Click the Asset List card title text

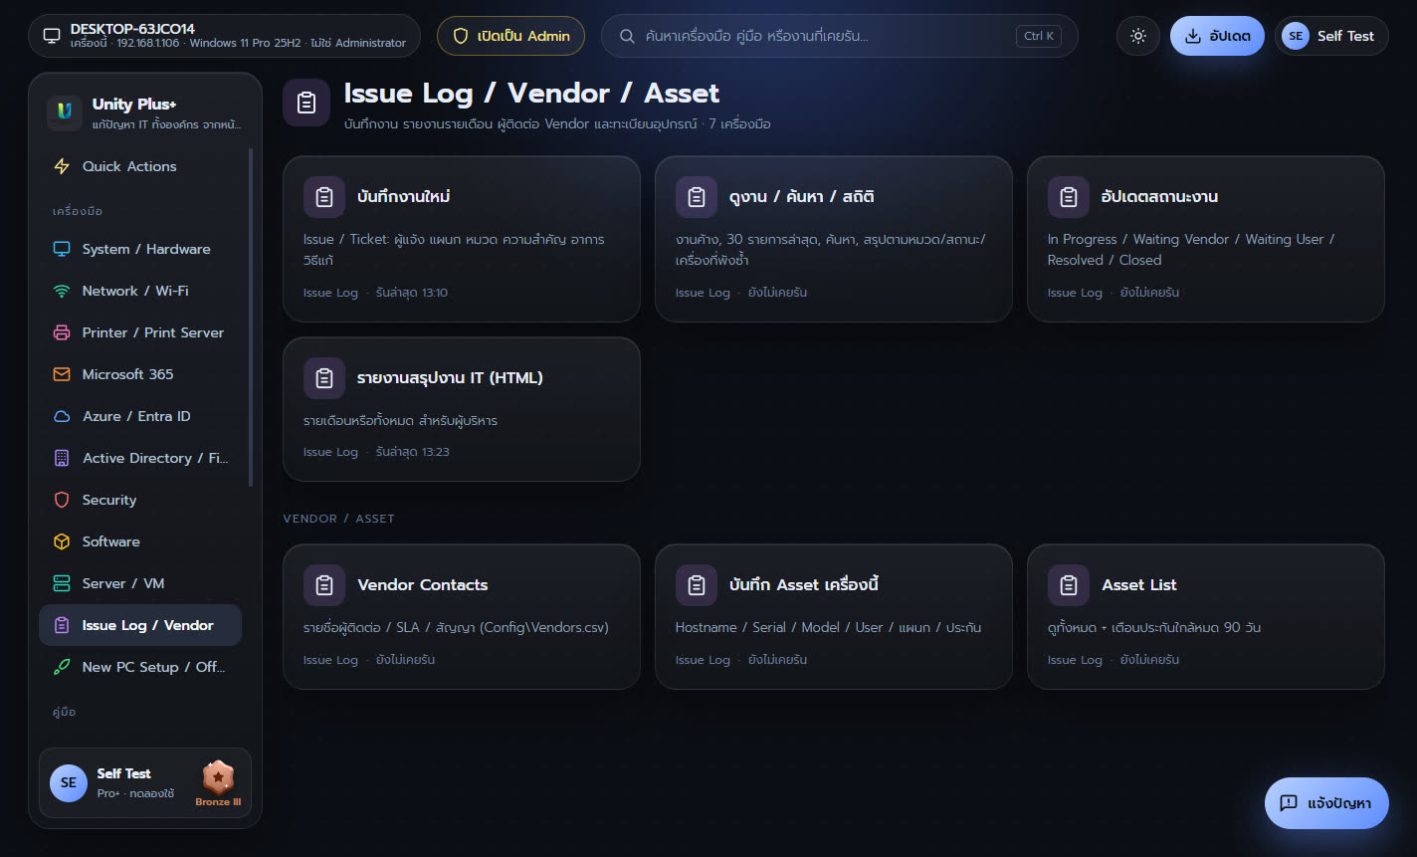[x=1139, y=585]
